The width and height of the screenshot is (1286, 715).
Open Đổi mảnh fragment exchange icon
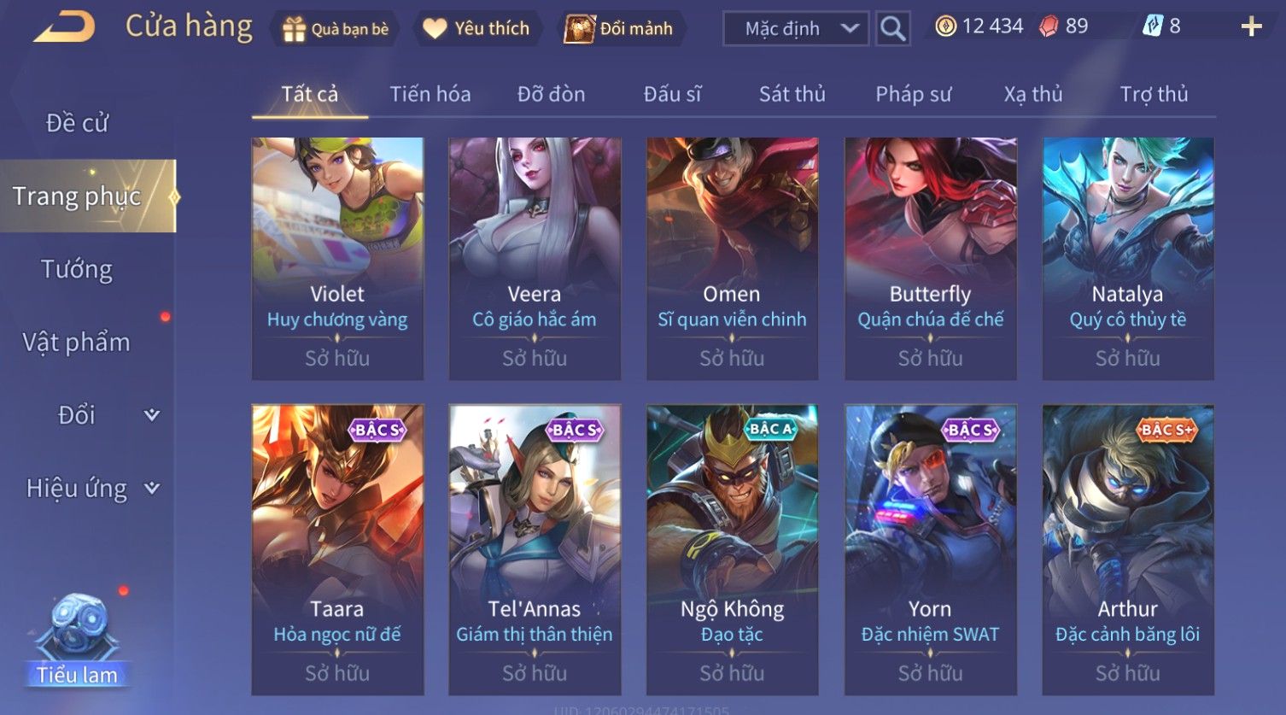click(x=578, y=29)
